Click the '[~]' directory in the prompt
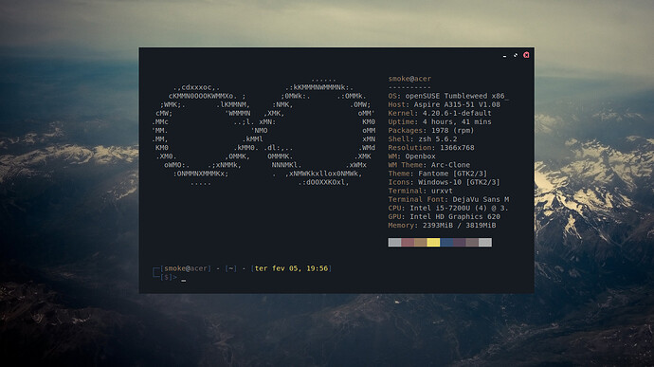This screenshot has height=367, width=654. pyautogui.click(x=230, y=268)
